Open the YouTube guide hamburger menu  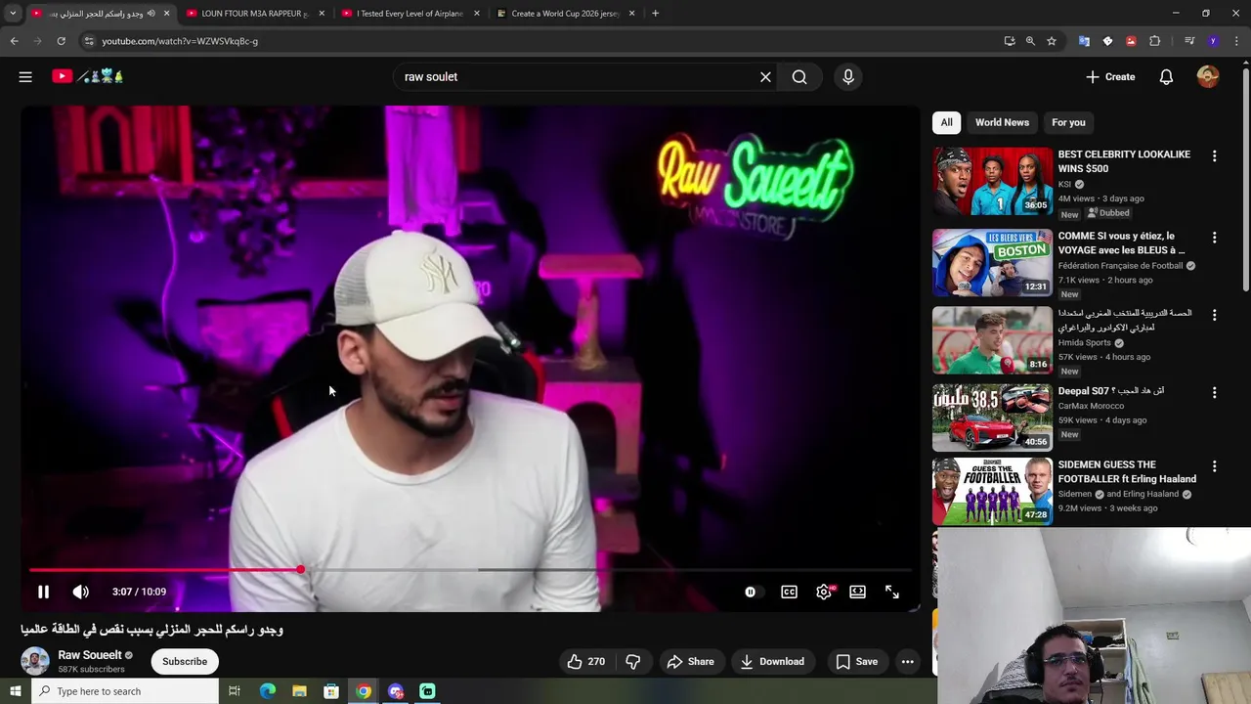[25, 76]
